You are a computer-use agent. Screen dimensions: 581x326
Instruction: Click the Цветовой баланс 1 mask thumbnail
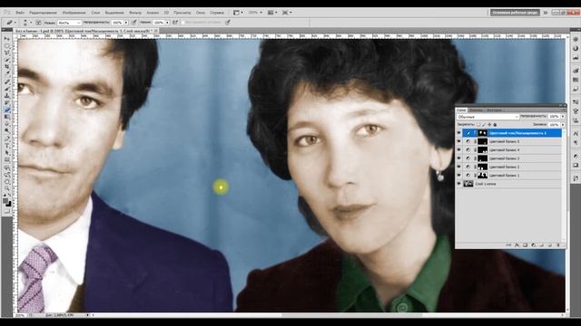pyautogui.click(x=482, y=176)
